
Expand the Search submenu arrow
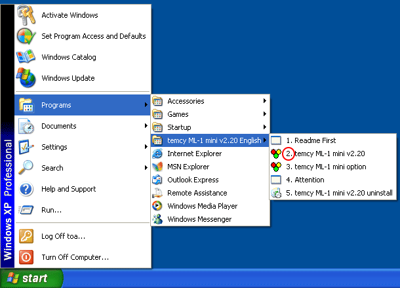tap(146, 167)
